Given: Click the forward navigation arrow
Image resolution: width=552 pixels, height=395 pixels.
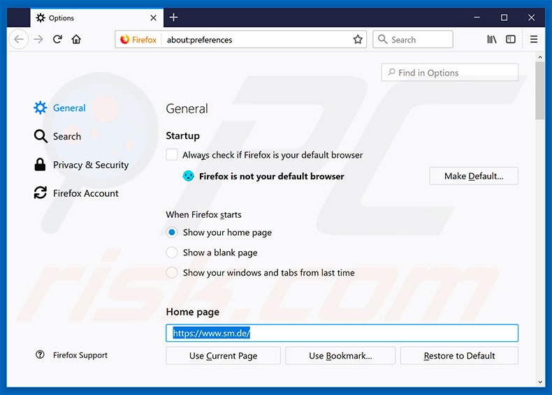Looking at the screenshot, I should point(38,39).
